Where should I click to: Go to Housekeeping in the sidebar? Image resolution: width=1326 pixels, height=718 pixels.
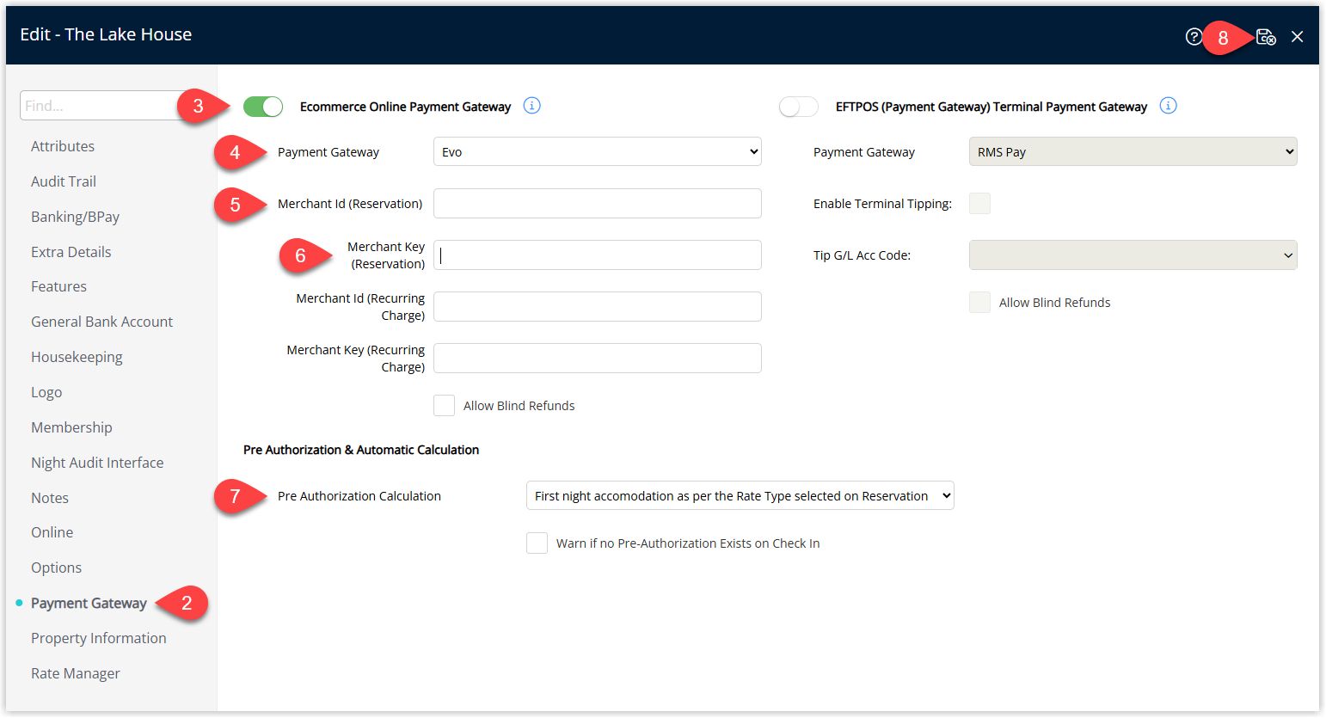(x=77, y=357)
